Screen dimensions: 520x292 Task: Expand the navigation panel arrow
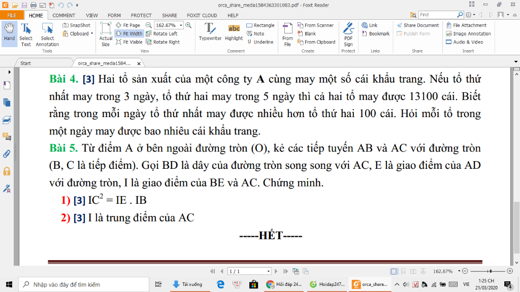pyautogui.click(x=9, y=72)
